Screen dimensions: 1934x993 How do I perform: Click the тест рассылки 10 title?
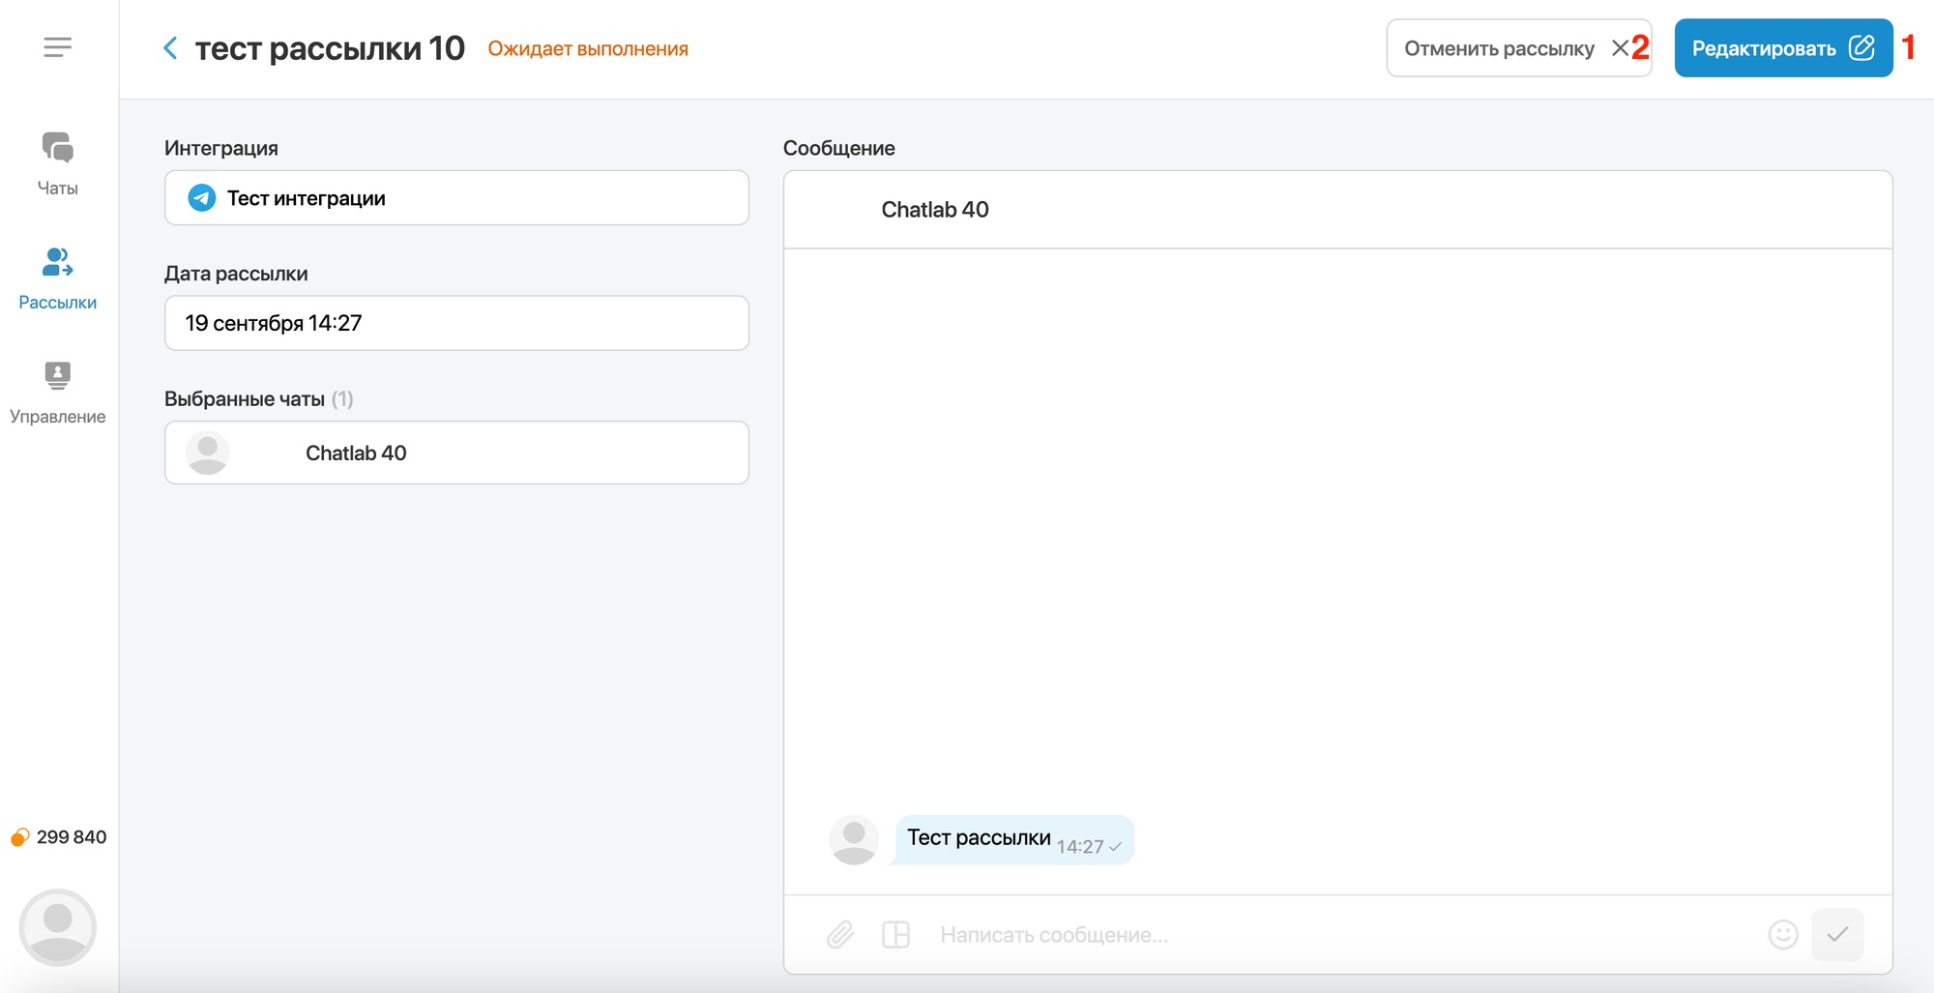click(x=330, y=48)
